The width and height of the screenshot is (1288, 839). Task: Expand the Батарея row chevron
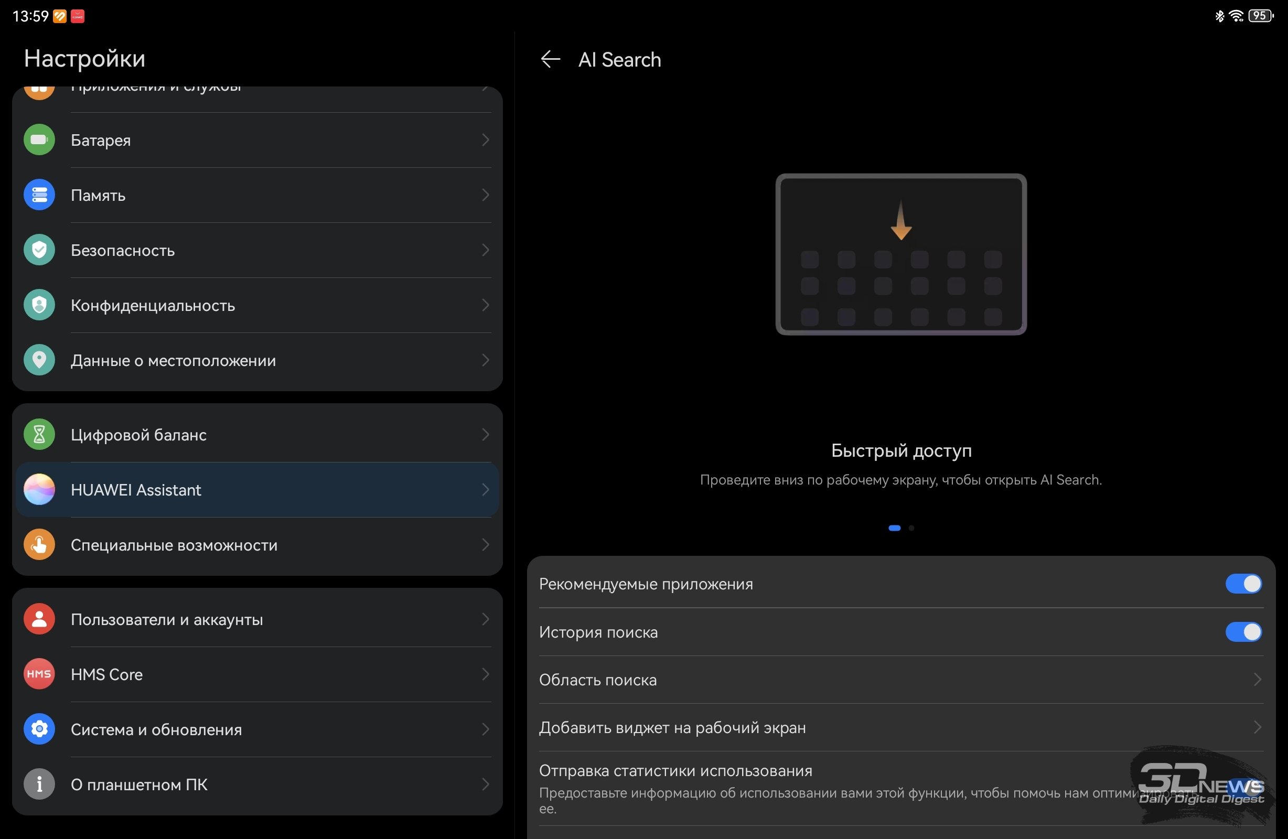tap(486, 139)
